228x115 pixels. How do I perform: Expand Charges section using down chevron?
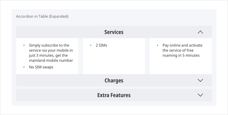point(200,81)
